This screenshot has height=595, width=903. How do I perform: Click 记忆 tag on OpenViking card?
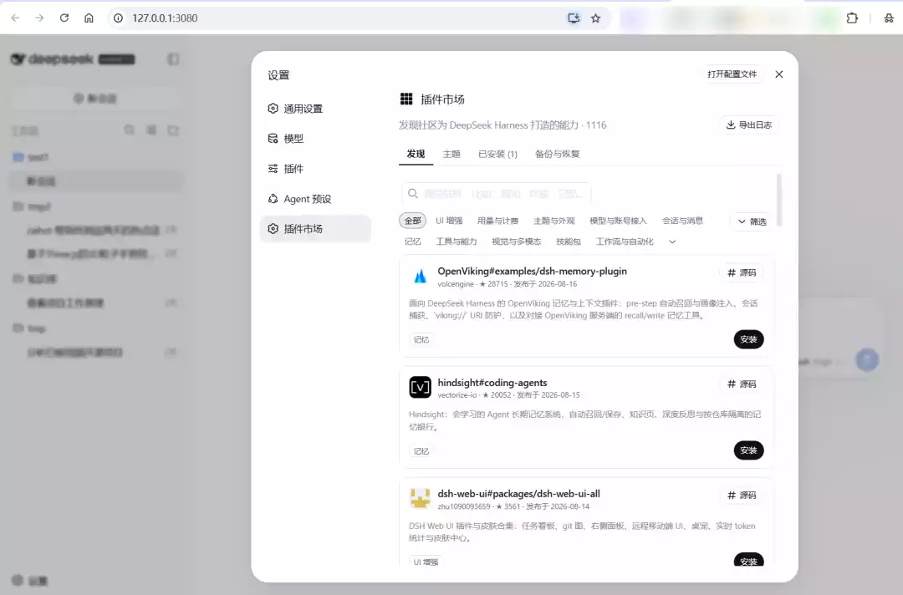(x=421, y=339)
